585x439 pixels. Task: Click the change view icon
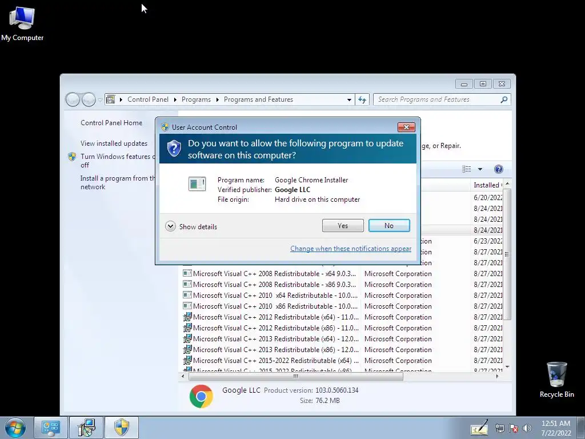[x=466, y=169]
